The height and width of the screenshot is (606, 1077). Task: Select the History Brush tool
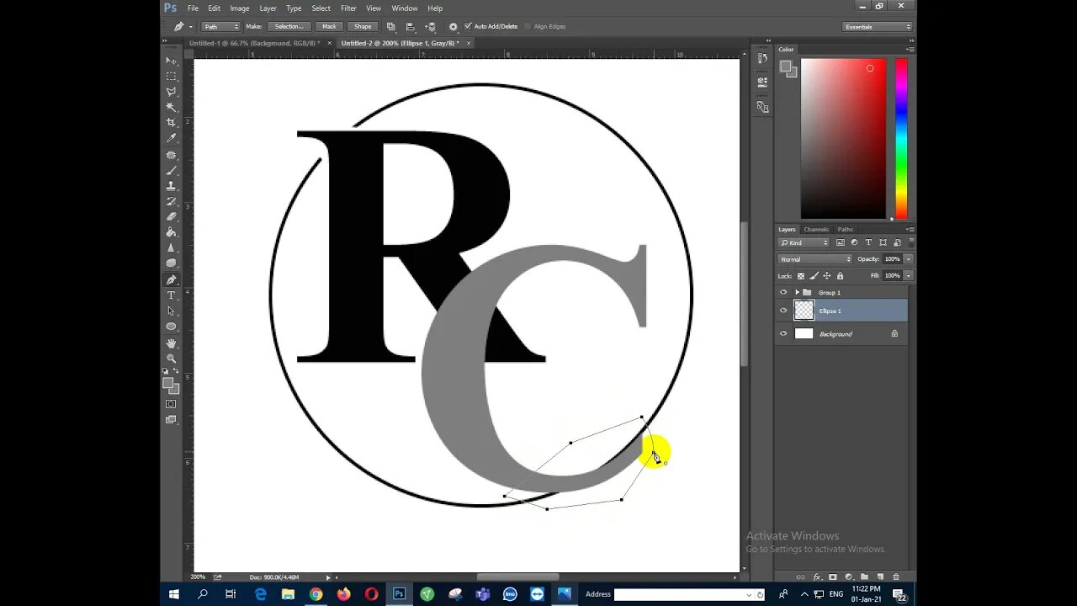coord(172,201)
